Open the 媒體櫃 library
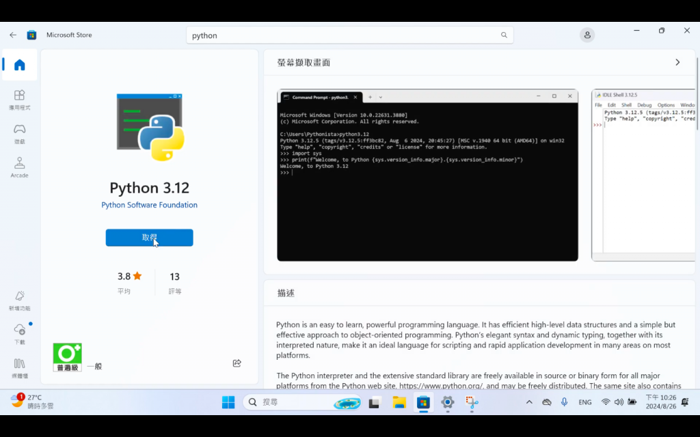 [20, 368]
